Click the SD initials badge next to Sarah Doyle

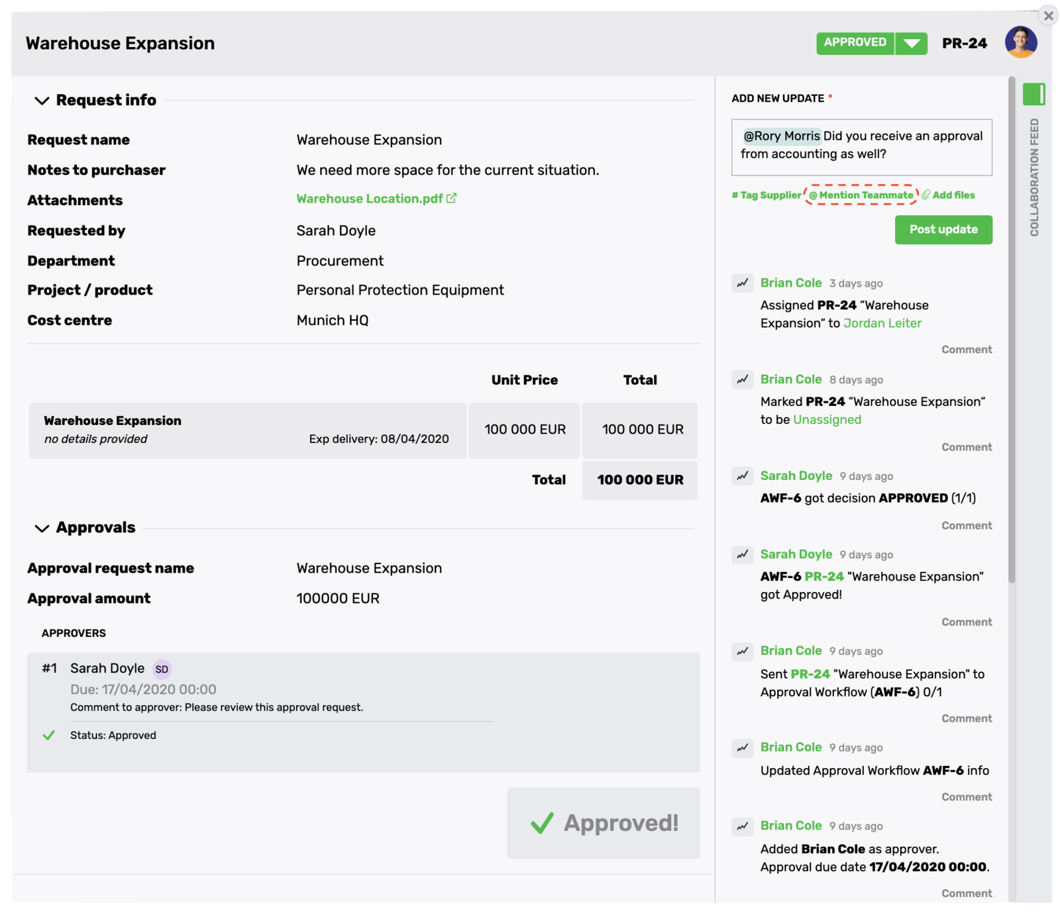pos(162,669)
